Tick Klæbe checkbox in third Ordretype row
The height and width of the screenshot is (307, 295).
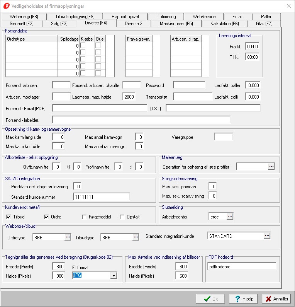click(83, 59)
